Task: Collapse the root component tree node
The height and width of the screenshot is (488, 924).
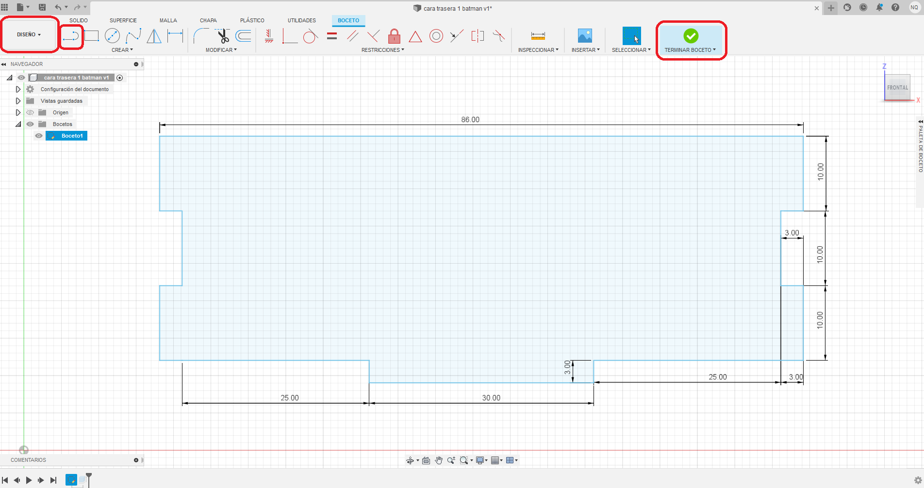Action: [9, 78]
